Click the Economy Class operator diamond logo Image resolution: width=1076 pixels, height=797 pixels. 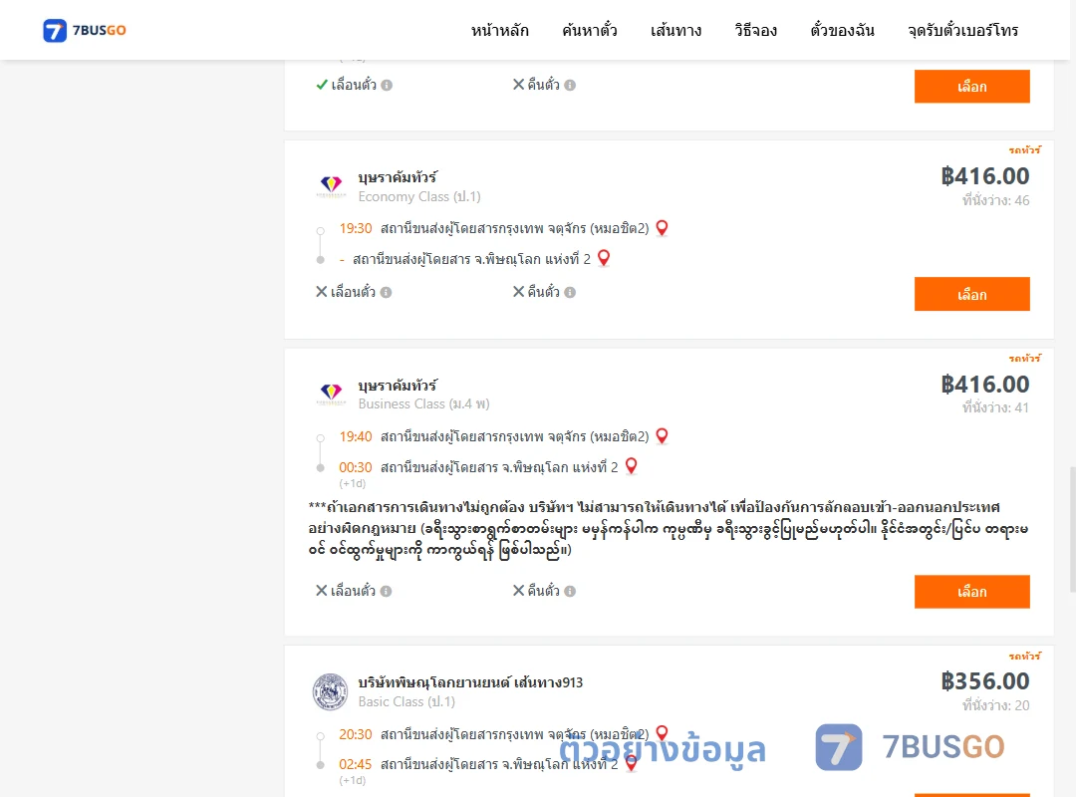(x=332, y=185)
